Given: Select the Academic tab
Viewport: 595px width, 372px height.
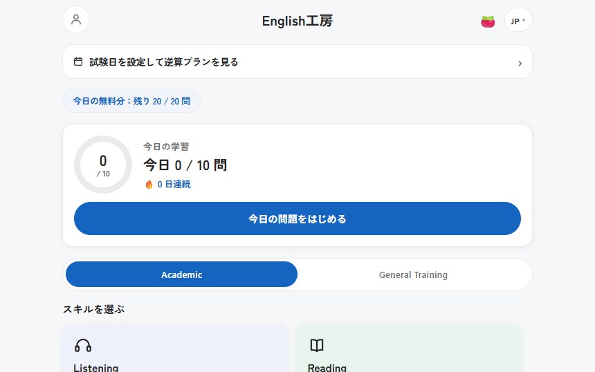Looking at the screenshot, I should pyautogui.click(x=181, y=275).
